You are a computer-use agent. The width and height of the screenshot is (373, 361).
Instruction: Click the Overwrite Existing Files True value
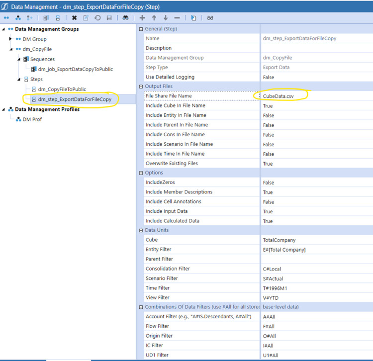(x=268, y=164)
